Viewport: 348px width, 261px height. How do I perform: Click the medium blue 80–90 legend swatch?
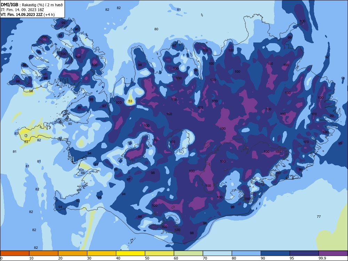[x=246, y=253]
